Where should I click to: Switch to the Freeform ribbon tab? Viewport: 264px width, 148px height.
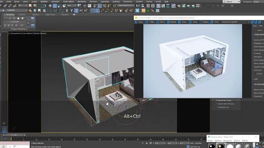pyautogui.click(x=22, y=15)
